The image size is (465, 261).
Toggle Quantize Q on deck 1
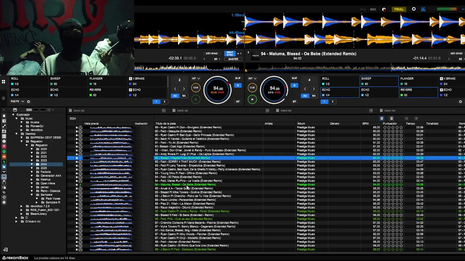click(238, 86)
